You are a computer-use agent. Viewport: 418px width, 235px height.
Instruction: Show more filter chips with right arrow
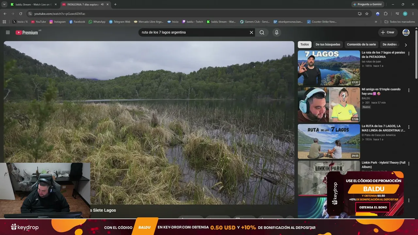(406, 45)
